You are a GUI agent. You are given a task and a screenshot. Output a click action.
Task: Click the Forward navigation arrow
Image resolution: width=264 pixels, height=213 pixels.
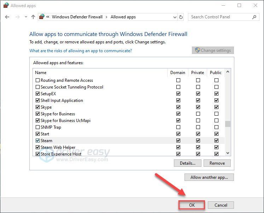coord(18,17)
